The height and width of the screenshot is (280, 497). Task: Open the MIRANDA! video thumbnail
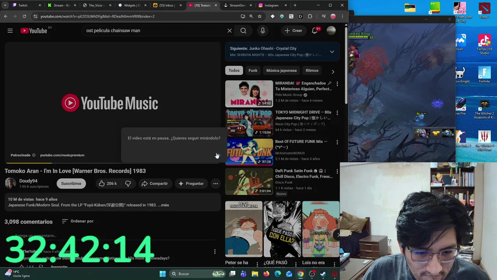click(249, 94)
